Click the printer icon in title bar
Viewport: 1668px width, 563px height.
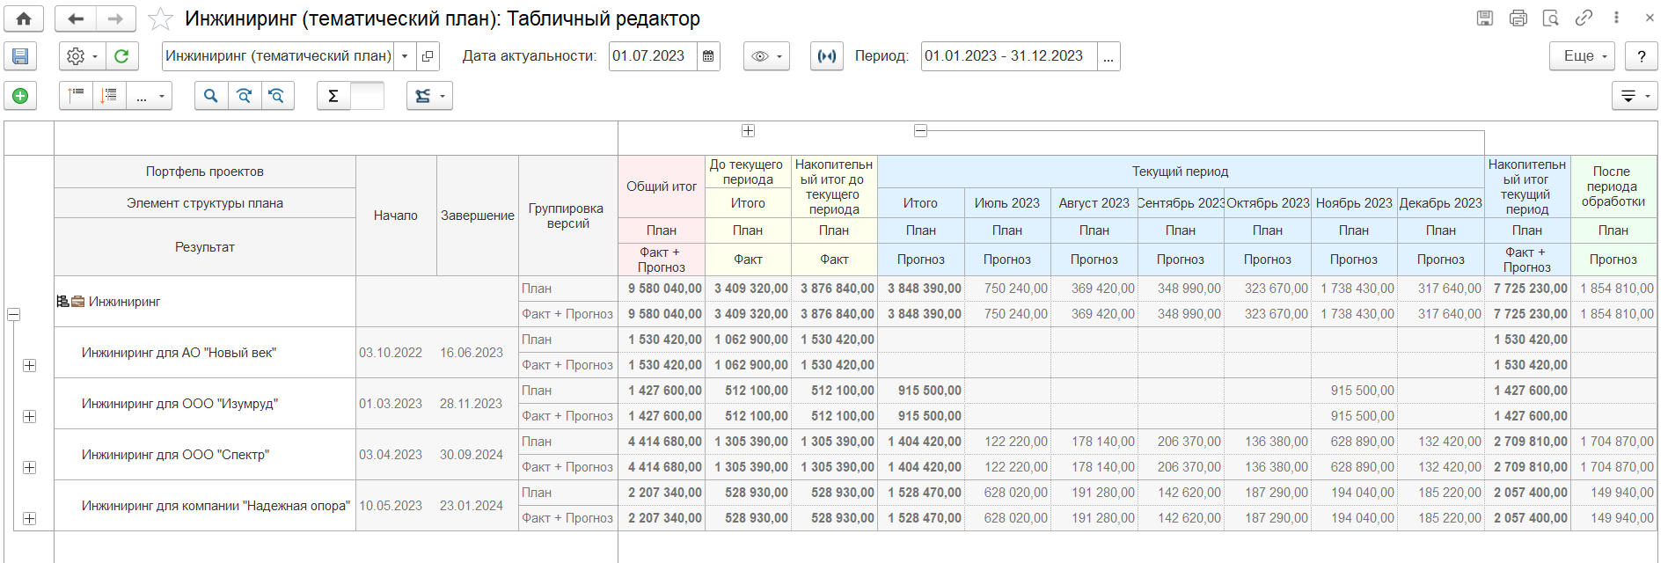point(1518,18)
